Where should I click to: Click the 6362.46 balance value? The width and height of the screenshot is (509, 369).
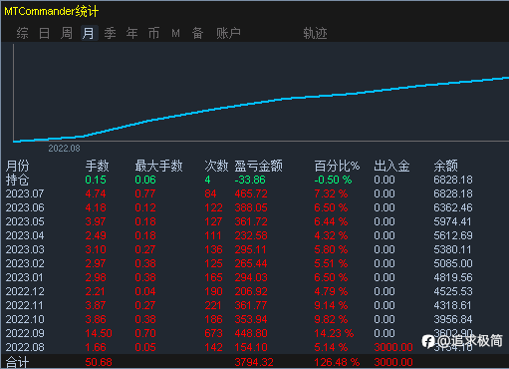click(453, 207)
